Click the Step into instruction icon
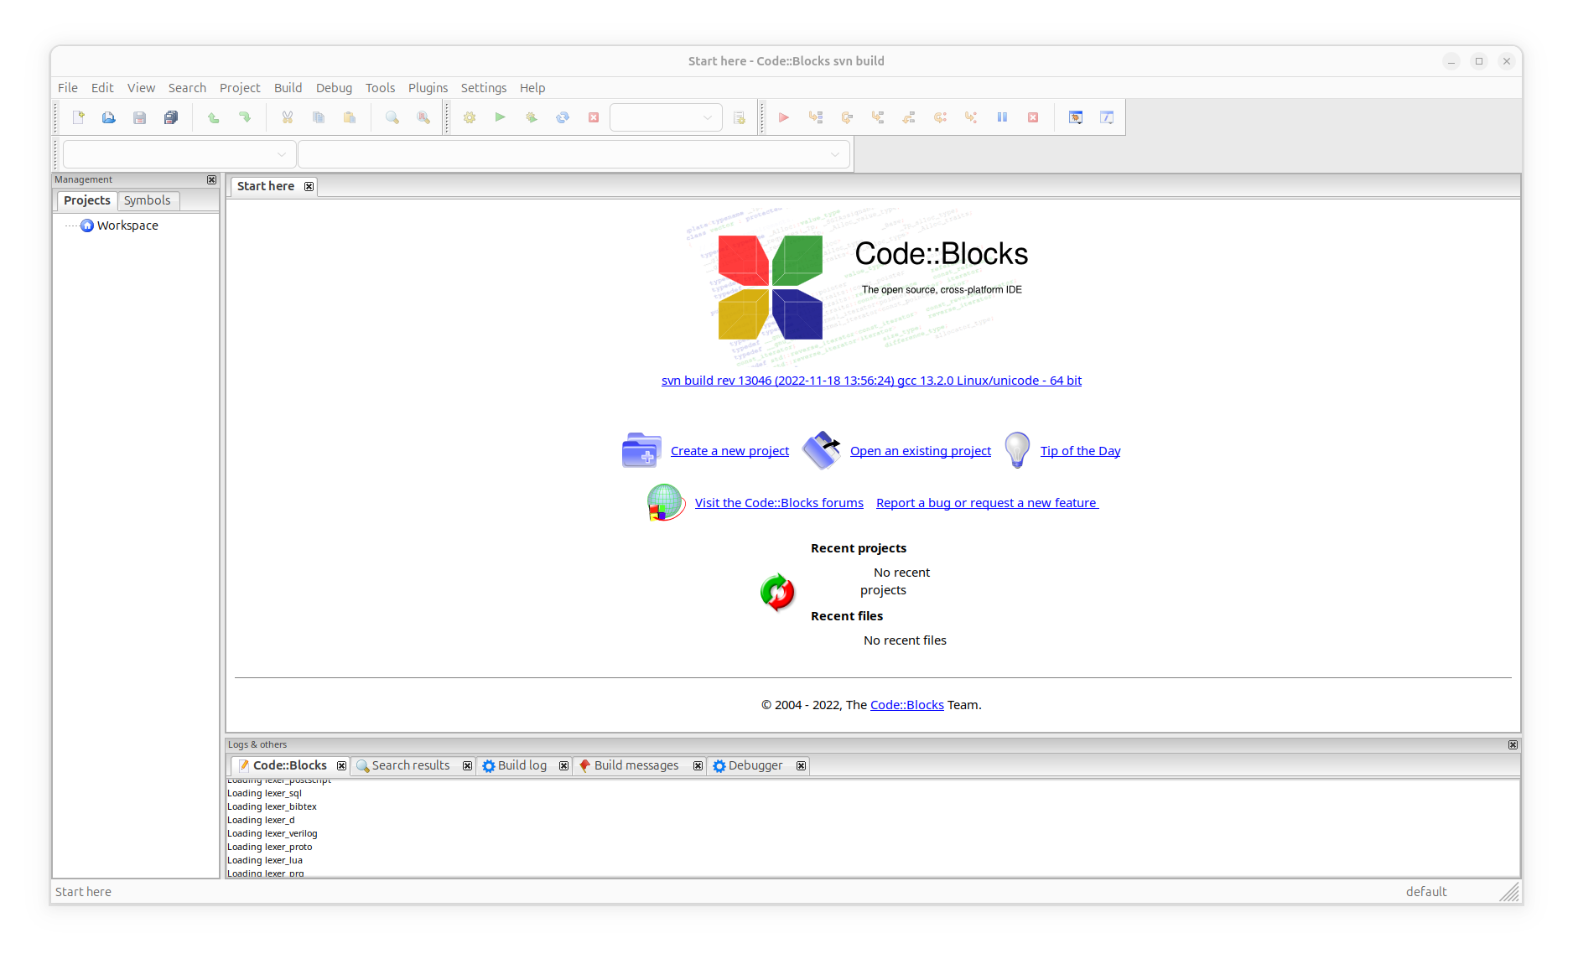This screenshot has width=1573, height=959. [x=971, y=117]
